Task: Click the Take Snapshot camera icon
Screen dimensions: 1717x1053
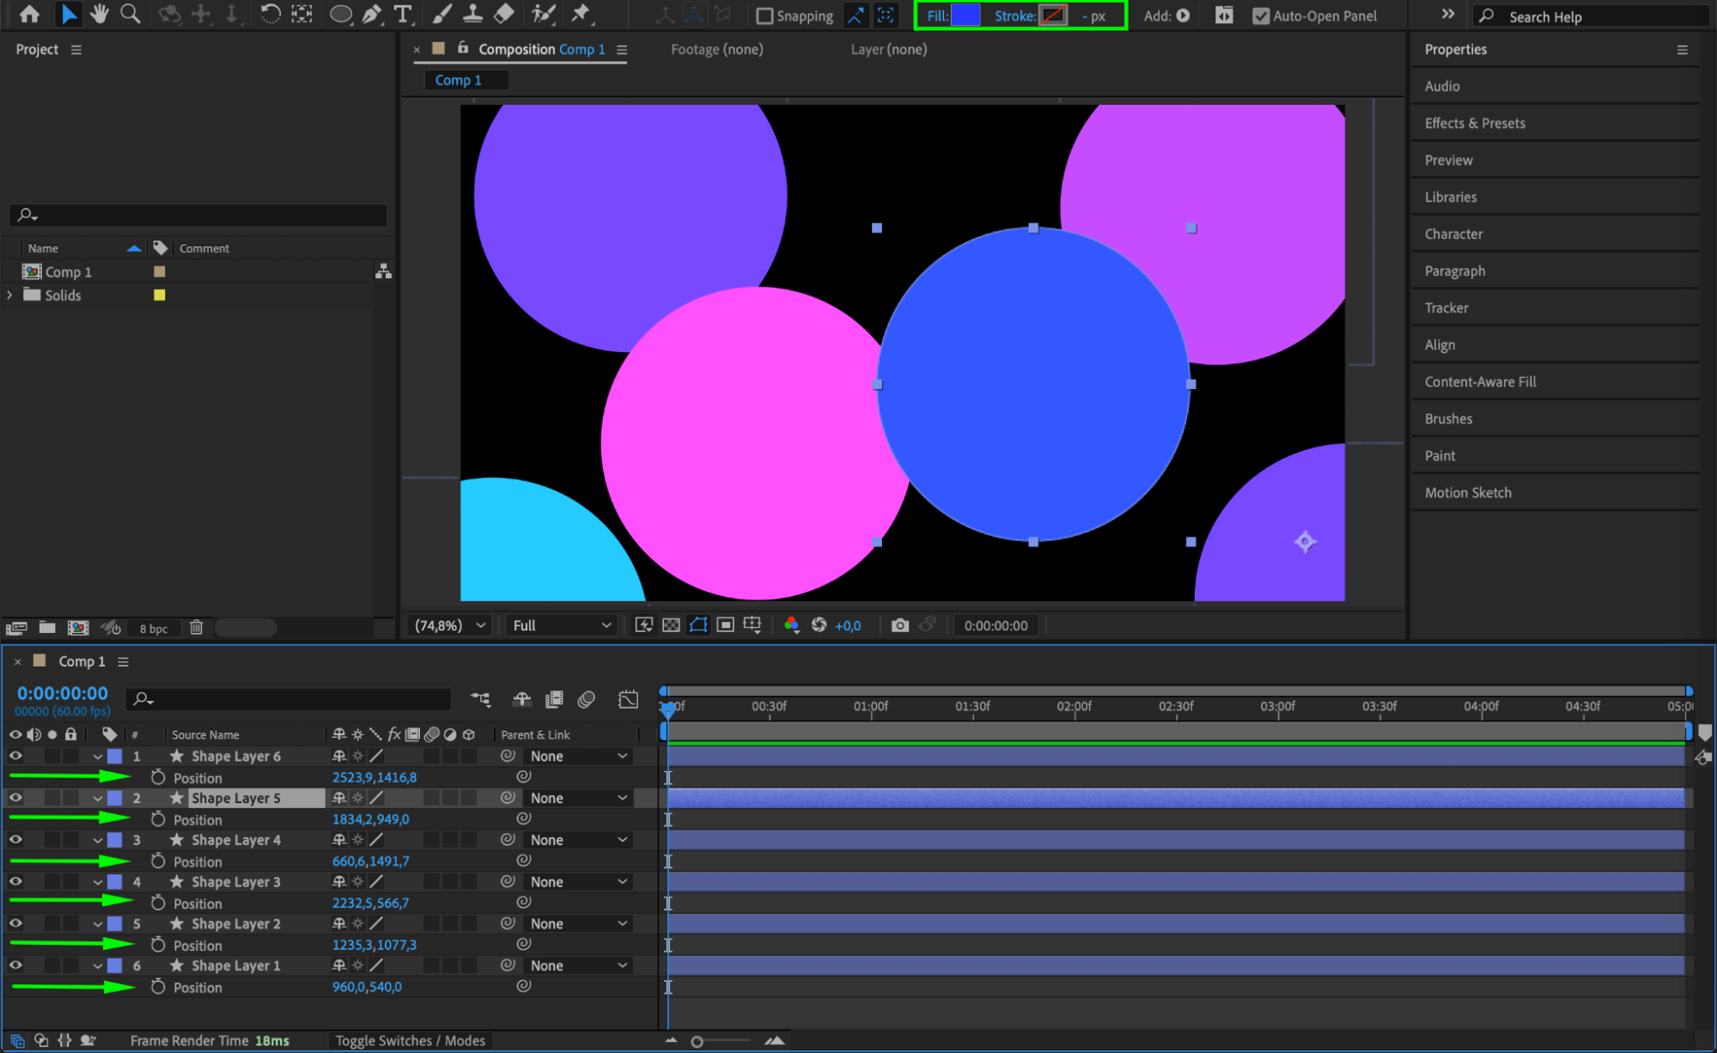Action: pos(899,625)
